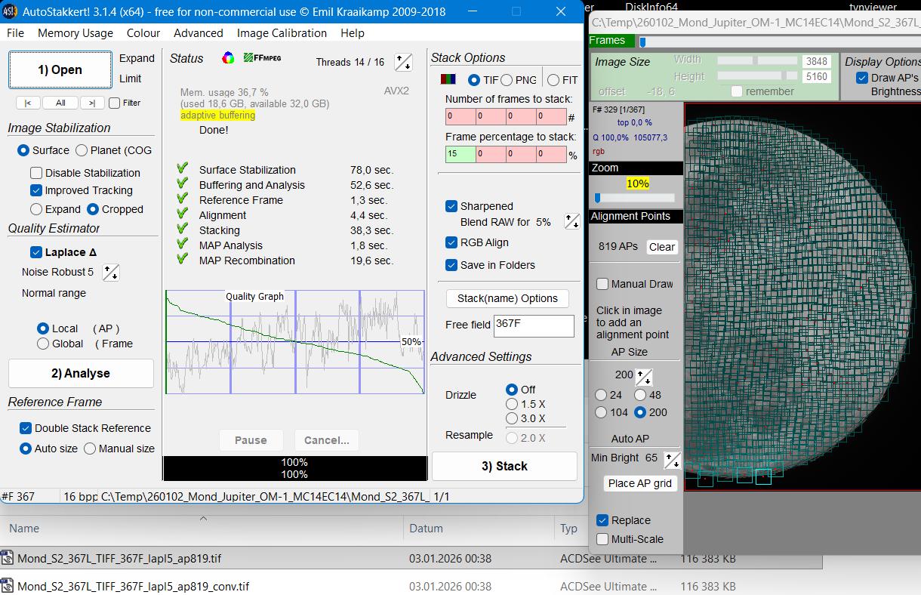
Task: Click the Place AP grid button
Action: tap(640, 483)
